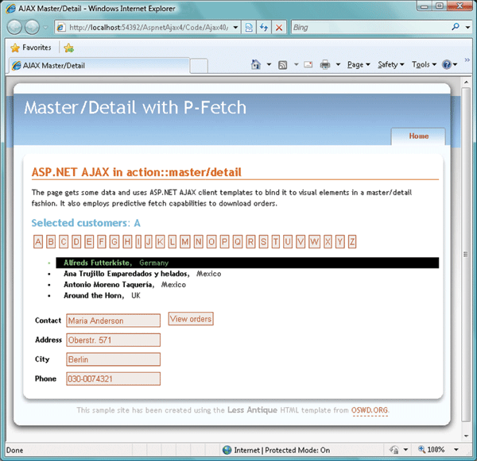Click the RSS Feeds icon
477x461 pixels.
pos(282,65)
